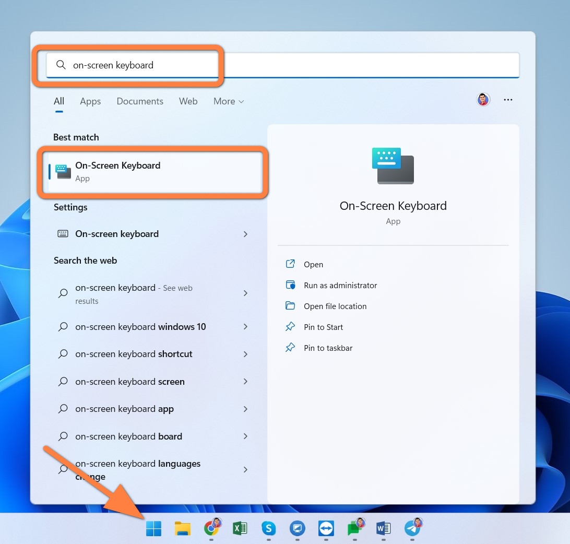Open Google Chat from the taskbar
Image resolution: width=570 pixels, height=544 pixels.
[355, 528]
